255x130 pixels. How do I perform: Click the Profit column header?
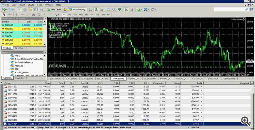tap(192, 83)
